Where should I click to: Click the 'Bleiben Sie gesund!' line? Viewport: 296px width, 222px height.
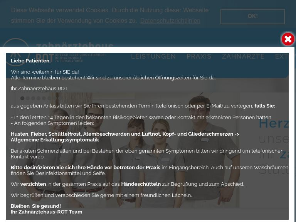click(x=36, y=206)
